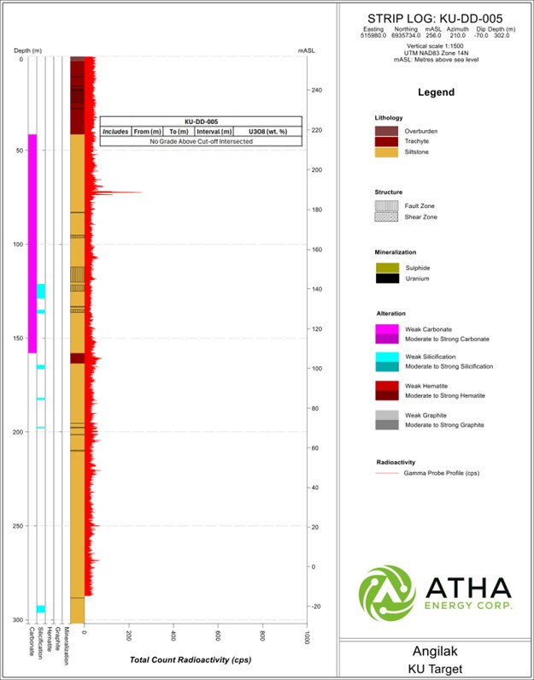Select the Gamma Probe Profile line symbol
Image resolution: width=534 pixels, height=680 pixels.
coord(386,472)
